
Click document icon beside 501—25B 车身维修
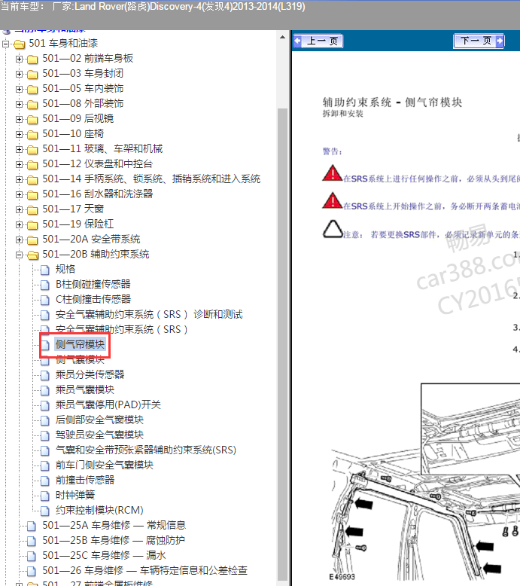[x=32, y=541]
